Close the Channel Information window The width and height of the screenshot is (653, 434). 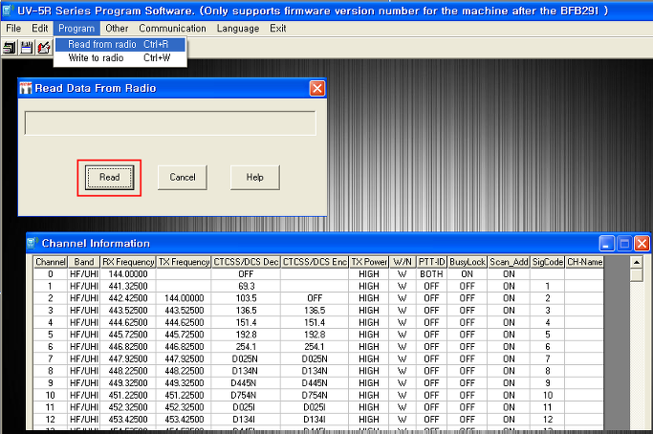click(x=642, y=243)
